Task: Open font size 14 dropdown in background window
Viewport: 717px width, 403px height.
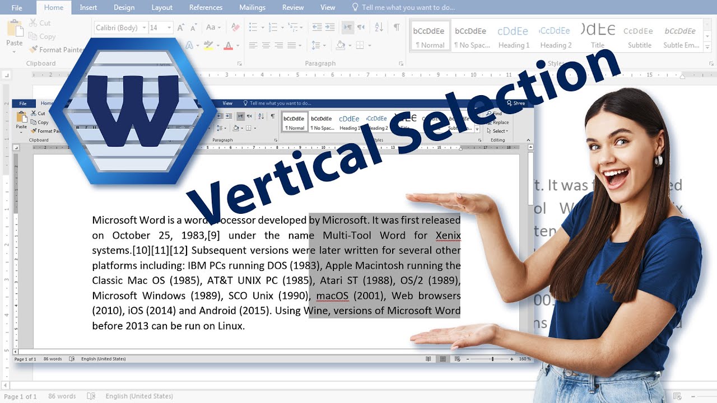Action: (x=169, y=27)
